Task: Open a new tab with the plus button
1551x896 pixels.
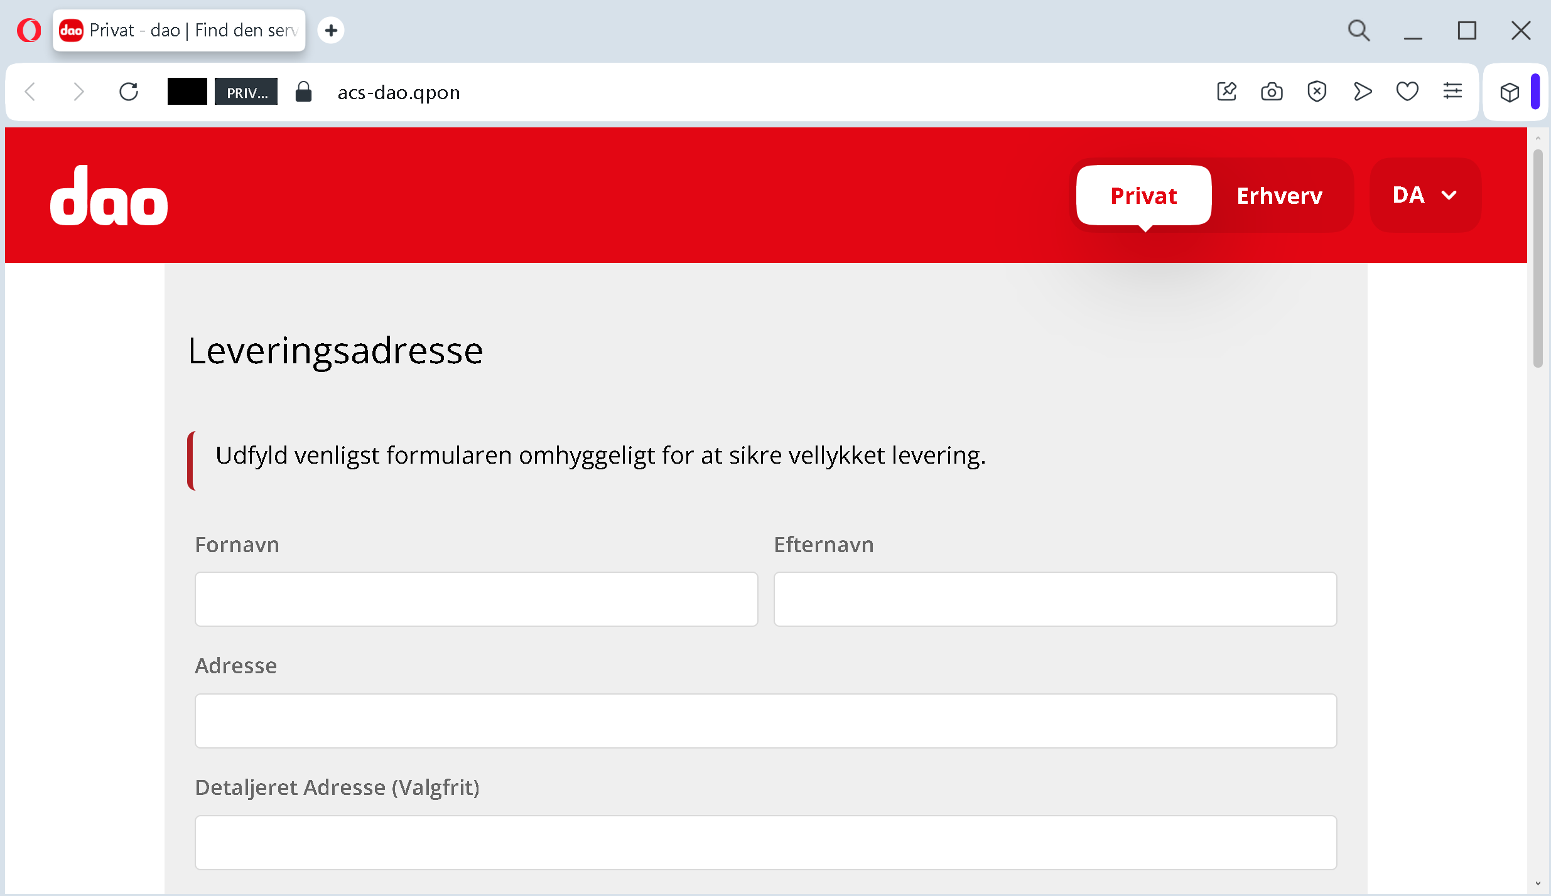Action: [331, 30]
